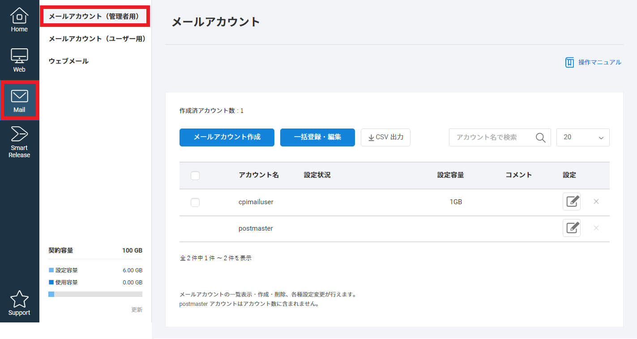
Task: Click the search magnifier icon
Action: click(540, 137)
